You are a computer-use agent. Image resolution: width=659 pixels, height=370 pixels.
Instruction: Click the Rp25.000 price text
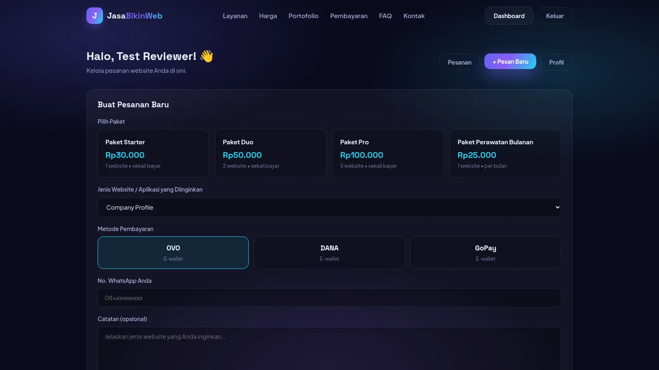coord(477,155)
